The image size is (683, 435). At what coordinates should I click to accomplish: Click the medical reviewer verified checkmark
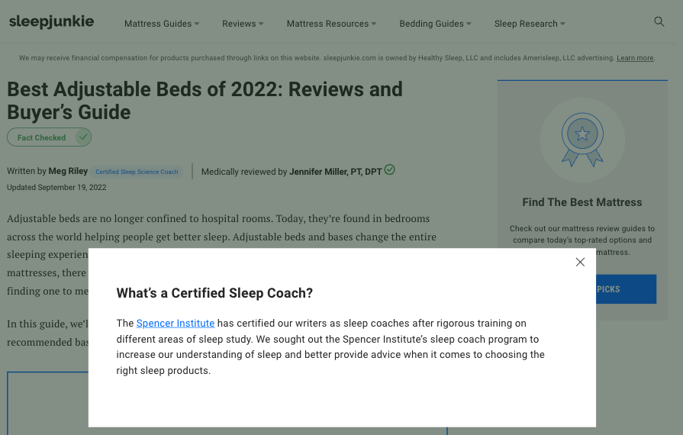tap(390, 169)
